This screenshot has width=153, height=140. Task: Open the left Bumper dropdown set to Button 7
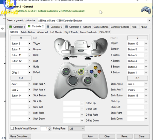[x=29, y=49]
